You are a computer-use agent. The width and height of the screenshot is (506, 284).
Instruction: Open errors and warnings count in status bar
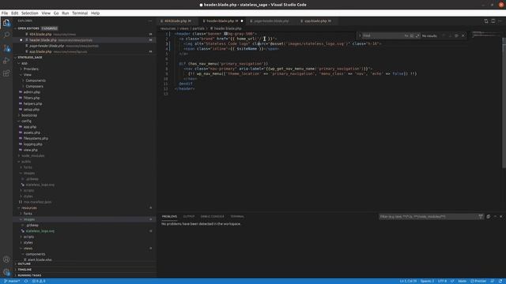(x=39, y=281)
